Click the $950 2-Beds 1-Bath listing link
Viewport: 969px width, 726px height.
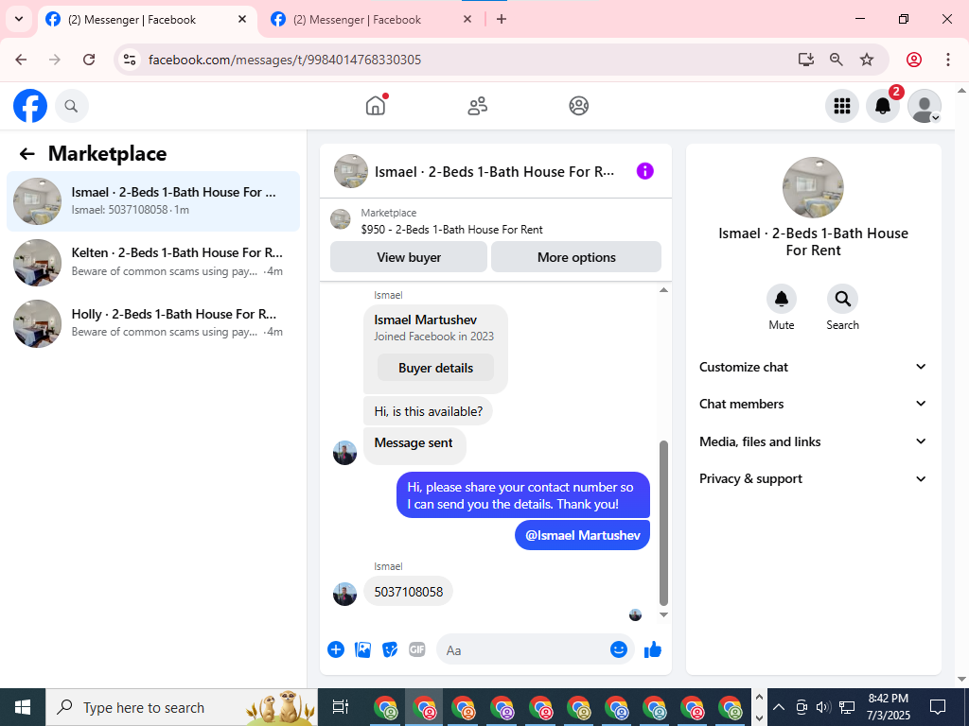pos(451,230)
